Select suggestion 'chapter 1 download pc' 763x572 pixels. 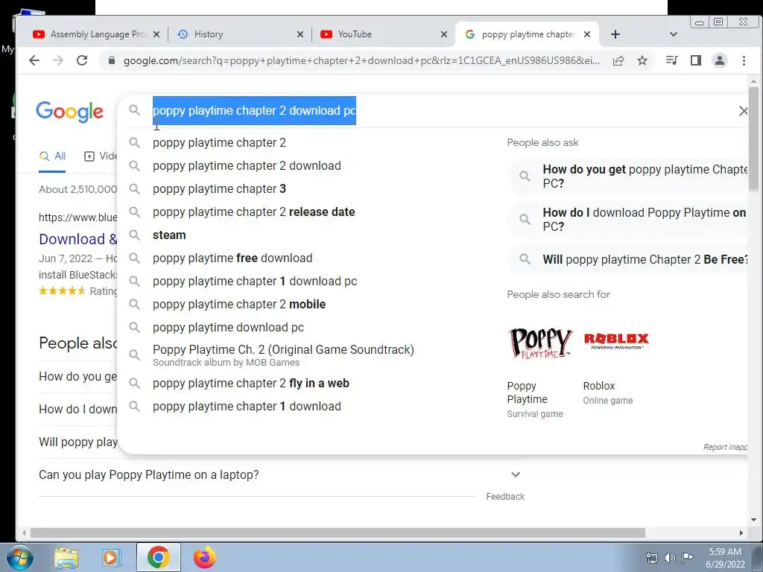click(x=255, y=281)
